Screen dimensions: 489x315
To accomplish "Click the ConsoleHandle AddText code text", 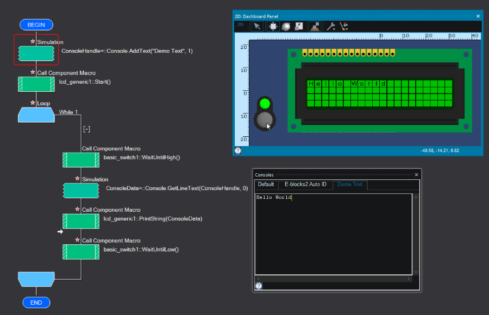I will (x=127, y=51).
